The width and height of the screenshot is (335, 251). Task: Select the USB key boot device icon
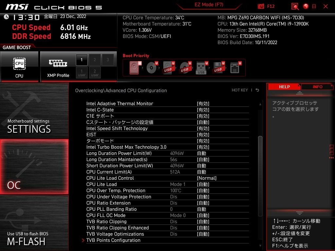(x=202, y=68)
